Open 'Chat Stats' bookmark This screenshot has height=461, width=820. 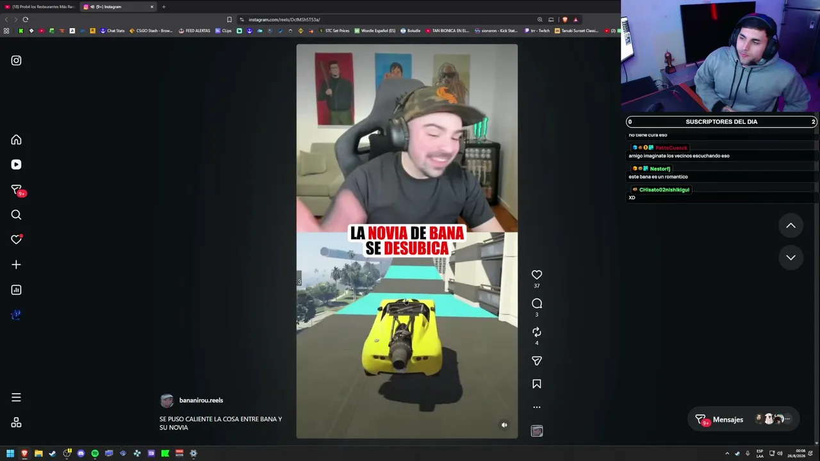(x=112, y=31)
